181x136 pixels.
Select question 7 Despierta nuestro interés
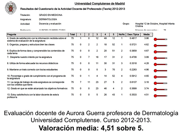pyautogui.click(x=29, y=57)
